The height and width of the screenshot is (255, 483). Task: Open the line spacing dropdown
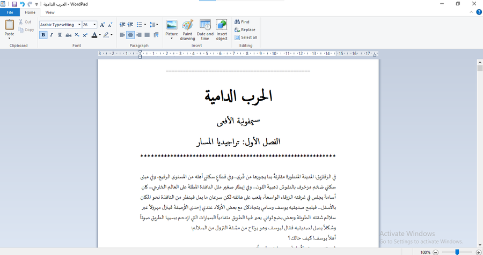click(153, 25)
